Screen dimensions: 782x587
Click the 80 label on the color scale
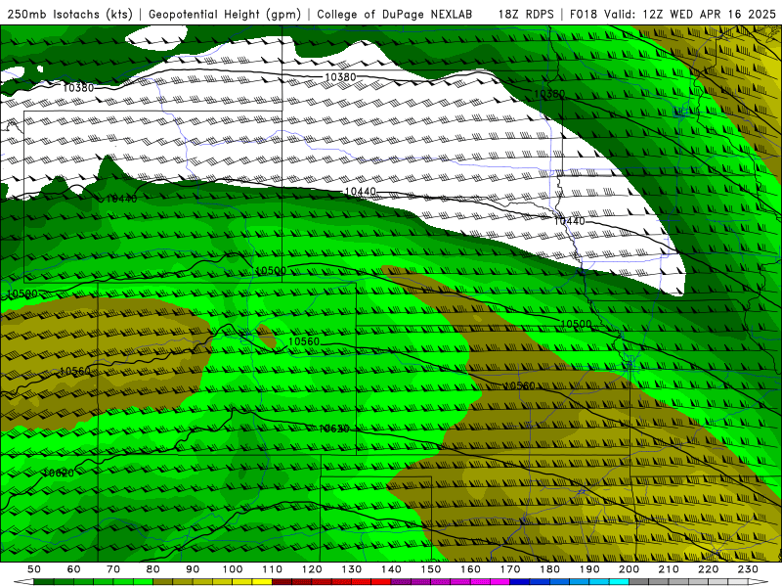point(153,569)
